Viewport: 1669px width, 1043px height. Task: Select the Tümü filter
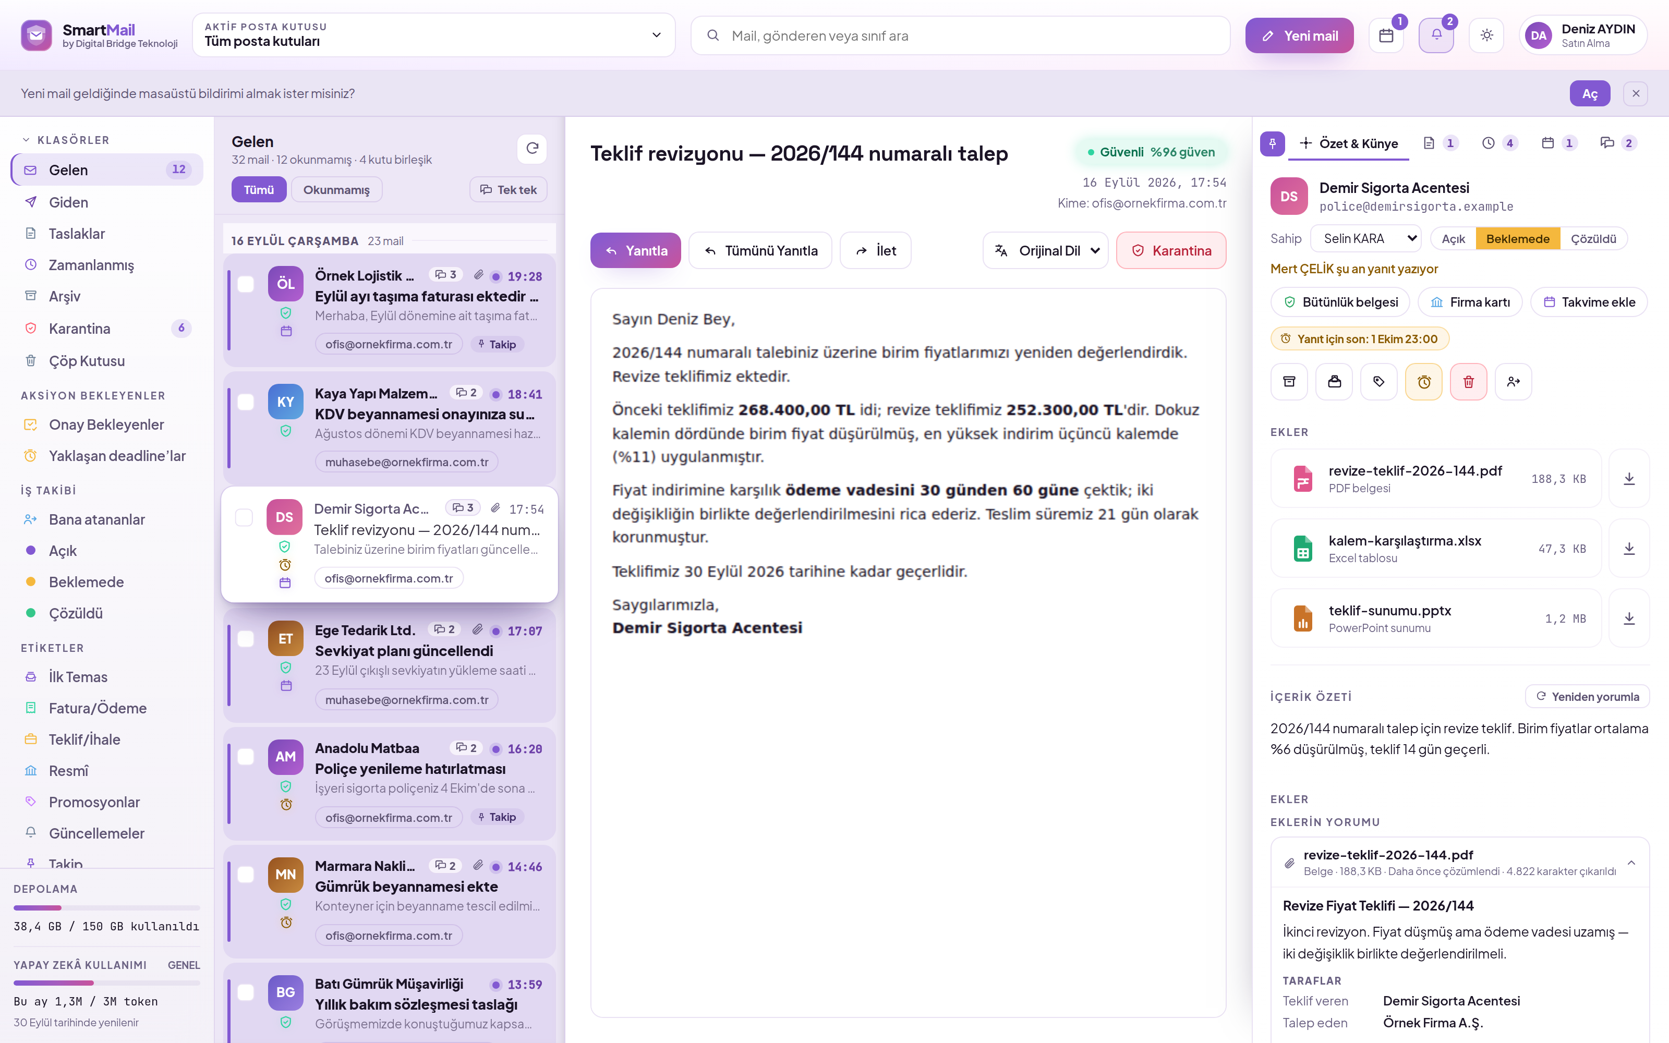pos(259,190)
